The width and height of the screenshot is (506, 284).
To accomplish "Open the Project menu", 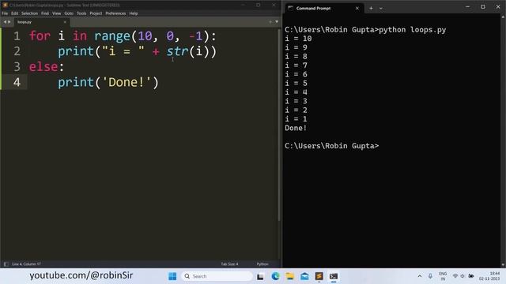I will (x=96, y=13).
